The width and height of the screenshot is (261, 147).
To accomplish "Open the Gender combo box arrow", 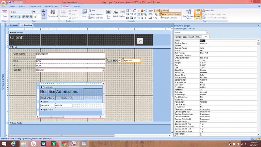I will point(103,70).
